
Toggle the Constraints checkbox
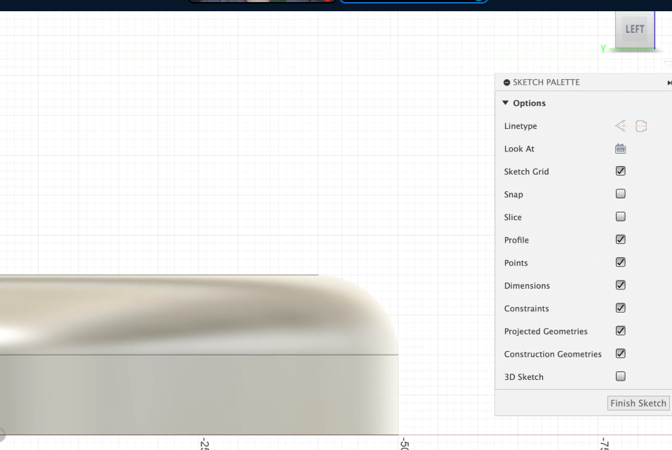(620, 308)
